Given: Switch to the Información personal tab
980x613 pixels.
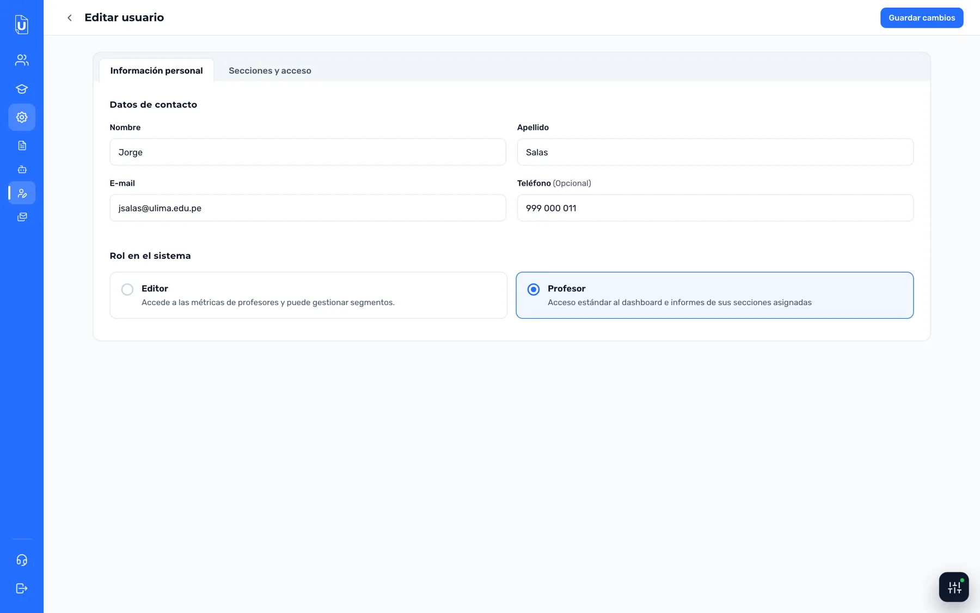Looking at the screenshot, I should [157, 71].
